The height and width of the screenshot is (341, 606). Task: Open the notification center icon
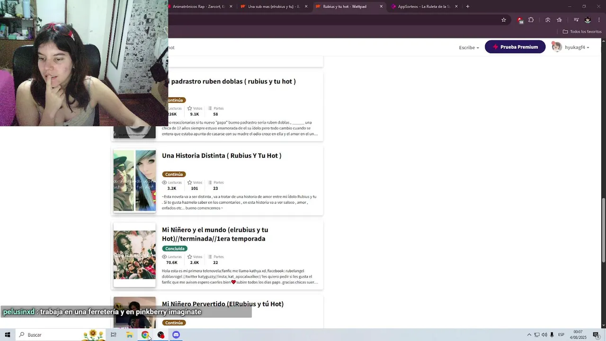point(596,335)
